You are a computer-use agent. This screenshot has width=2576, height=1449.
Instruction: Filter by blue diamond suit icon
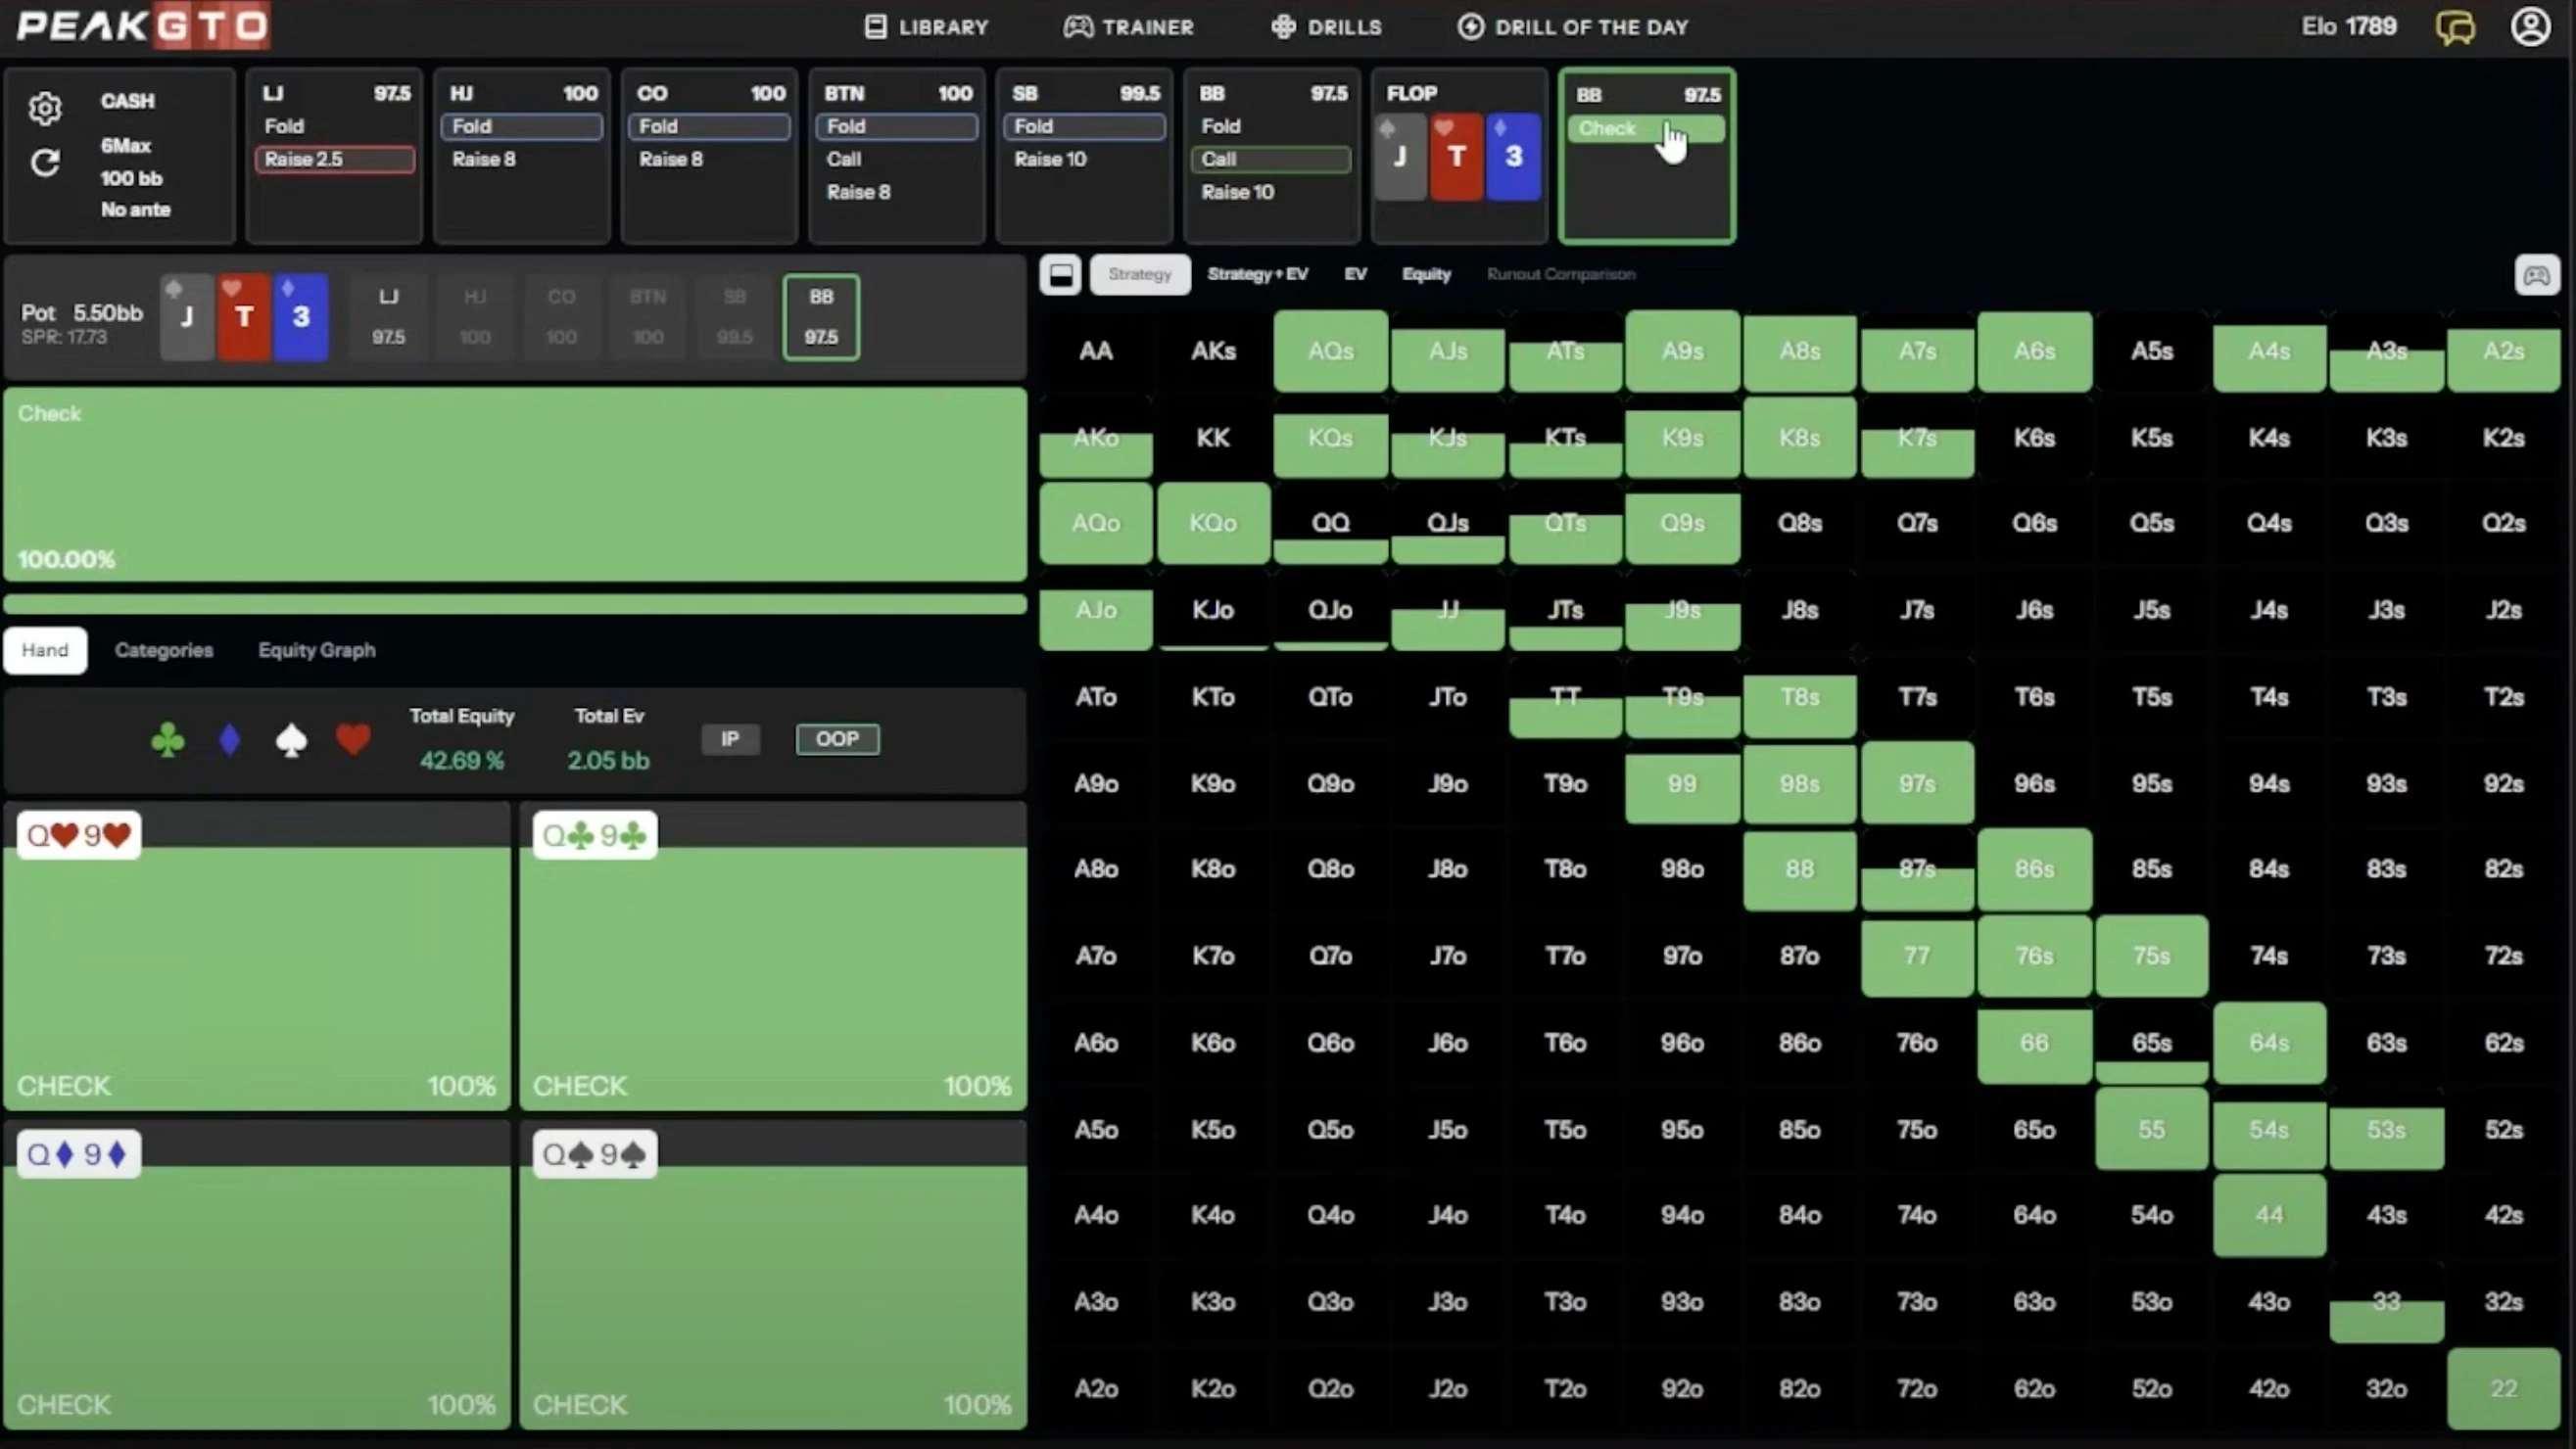coord(230,740)
